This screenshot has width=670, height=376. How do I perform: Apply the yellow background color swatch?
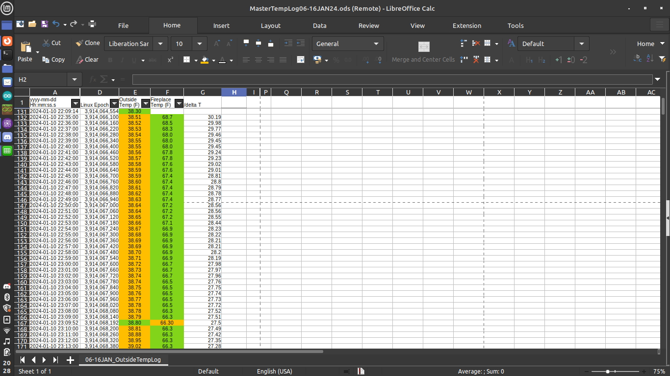[205, 60]
